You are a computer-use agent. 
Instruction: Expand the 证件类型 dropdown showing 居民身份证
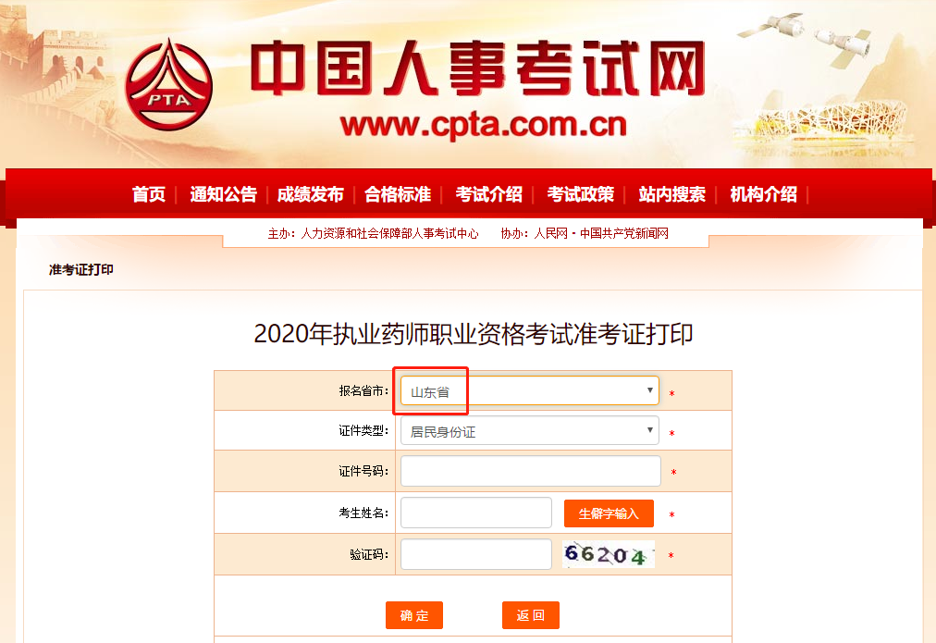[x=529, y=430]
